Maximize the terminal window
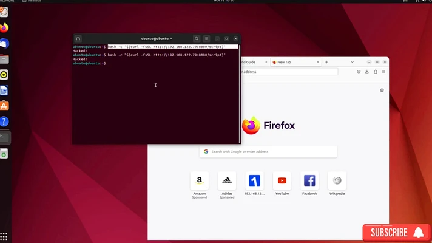432x243 pixels. 226,39
